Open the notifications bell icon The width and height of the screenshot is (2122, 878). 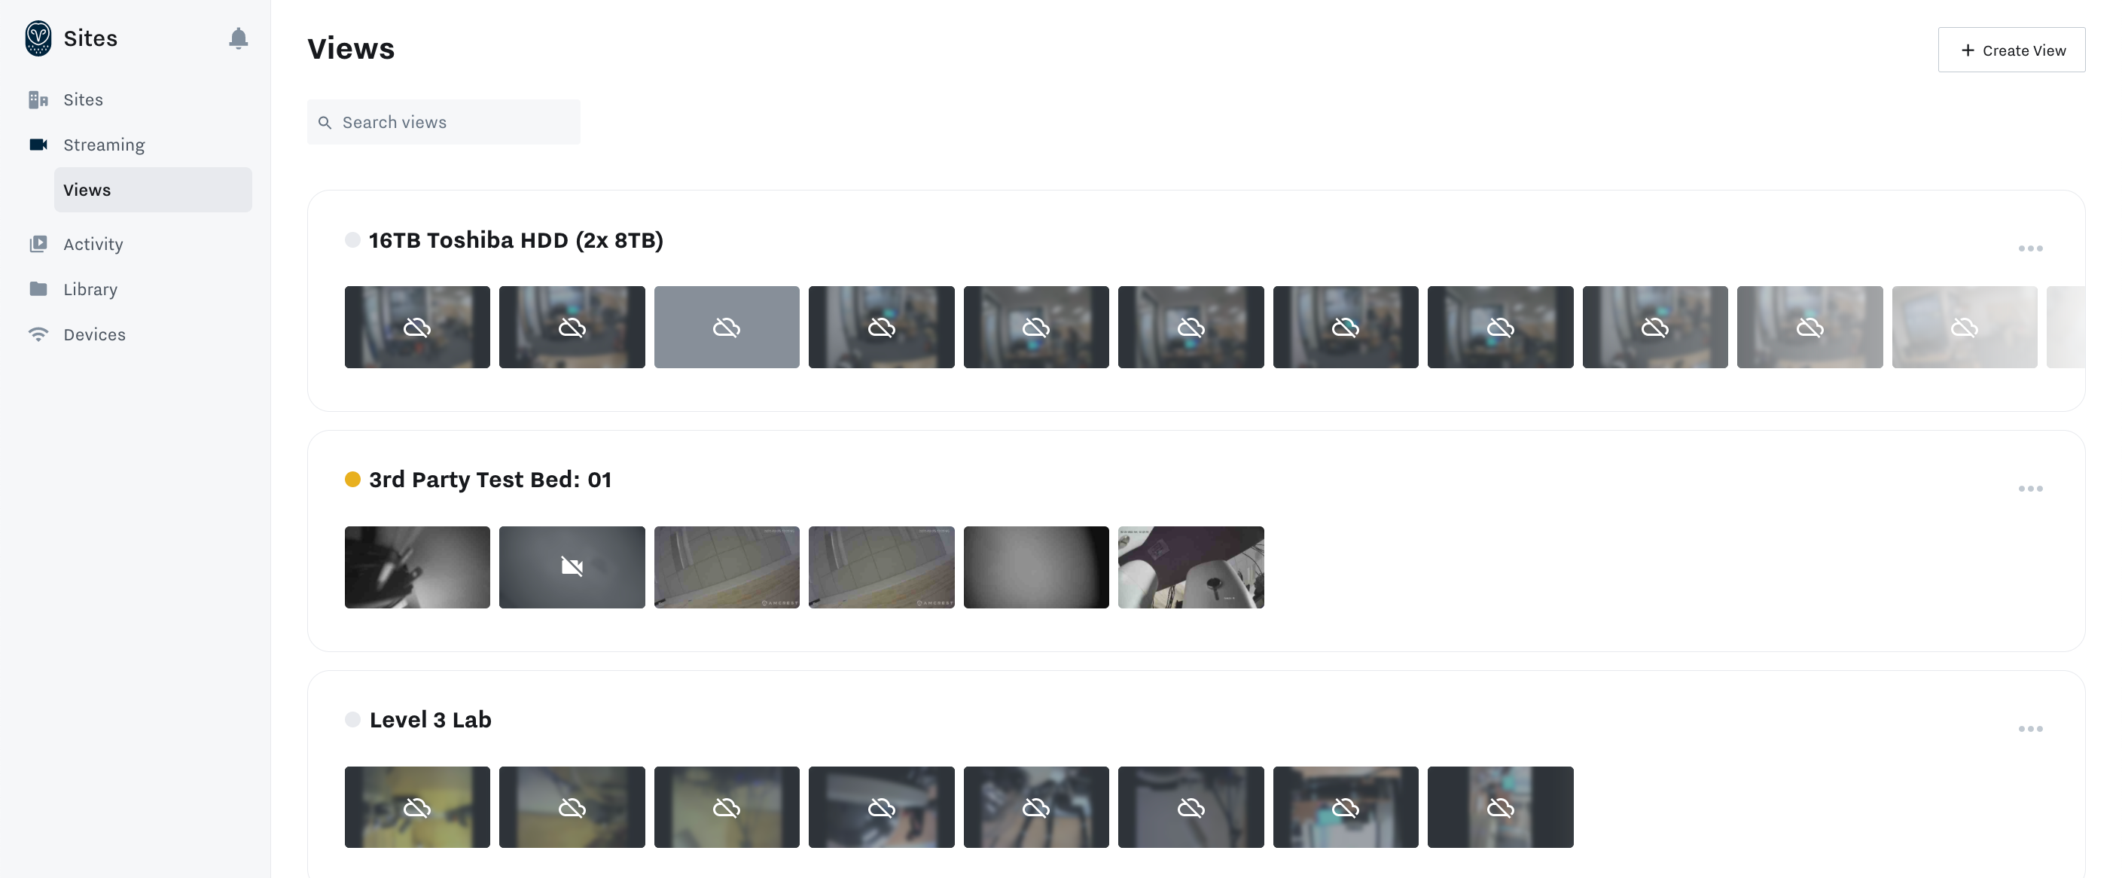[x=238, y=38]
